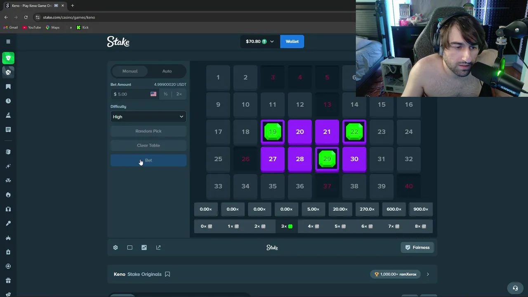Double the bet with 2× button
Image resolution: width=528 pixels, height=297 pixels.
(179, 94)
